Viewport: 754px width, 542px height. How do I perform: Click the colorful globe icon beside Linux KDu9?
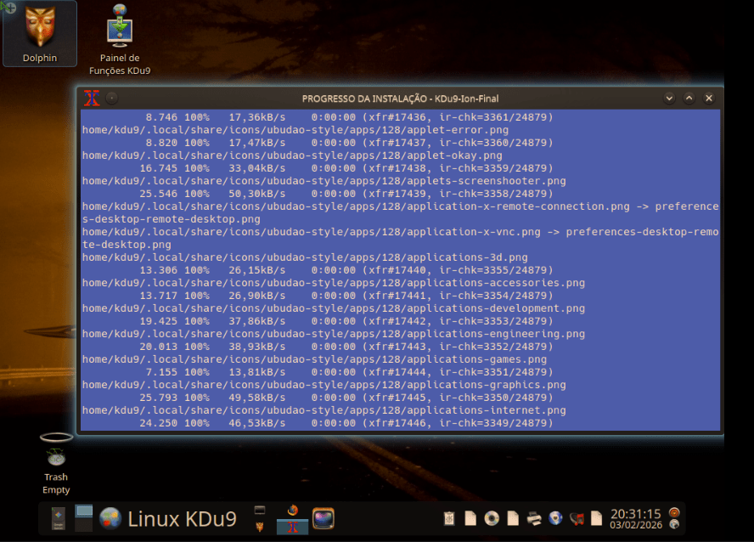(110, 518)
